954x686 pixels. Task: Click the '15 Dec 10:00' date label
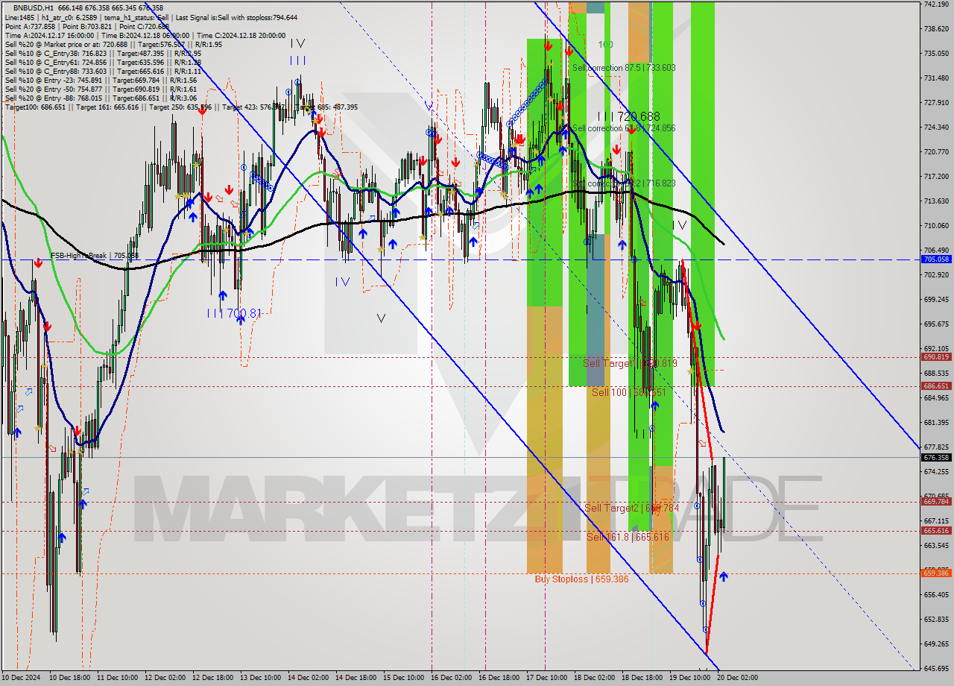point(404,678)
